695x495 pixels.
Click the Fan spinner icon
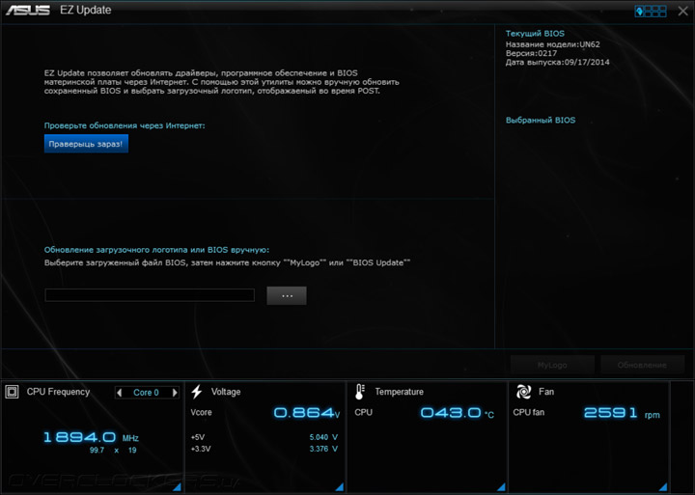[x=523, y=392]
